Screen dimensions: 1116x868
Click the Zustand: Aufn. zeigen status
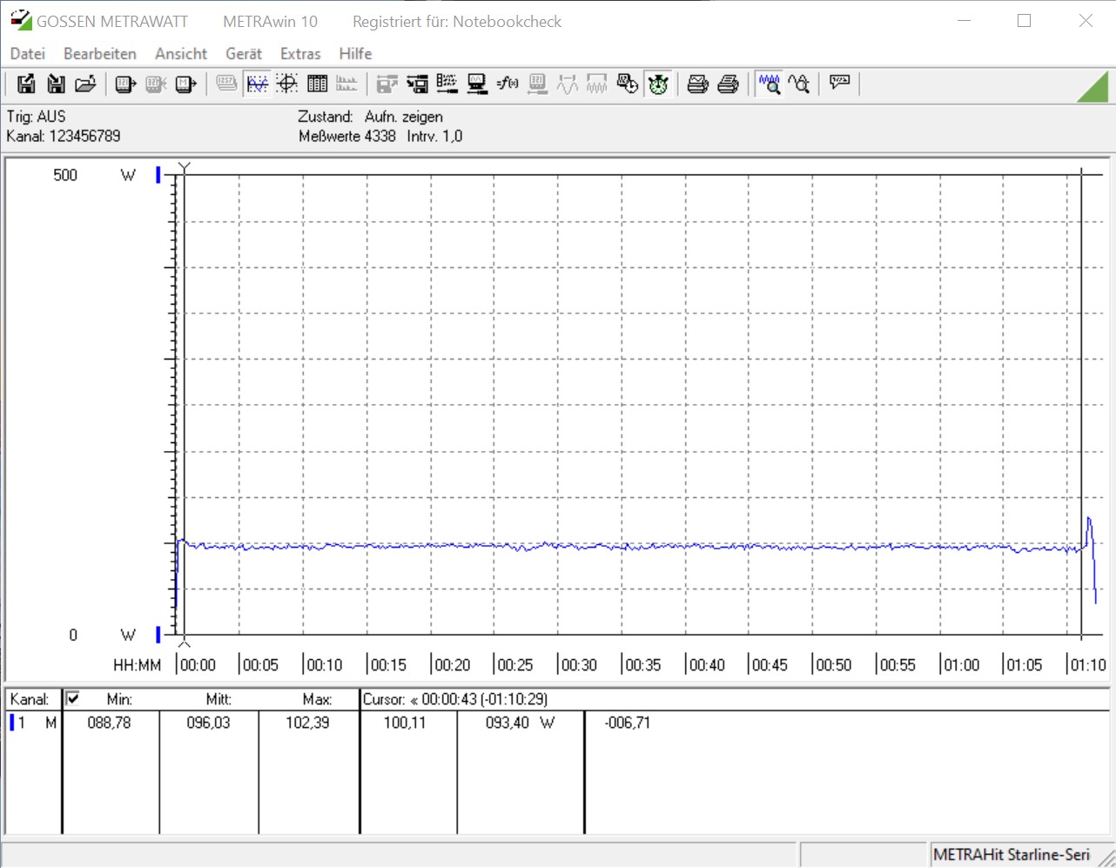pos(370,117)
